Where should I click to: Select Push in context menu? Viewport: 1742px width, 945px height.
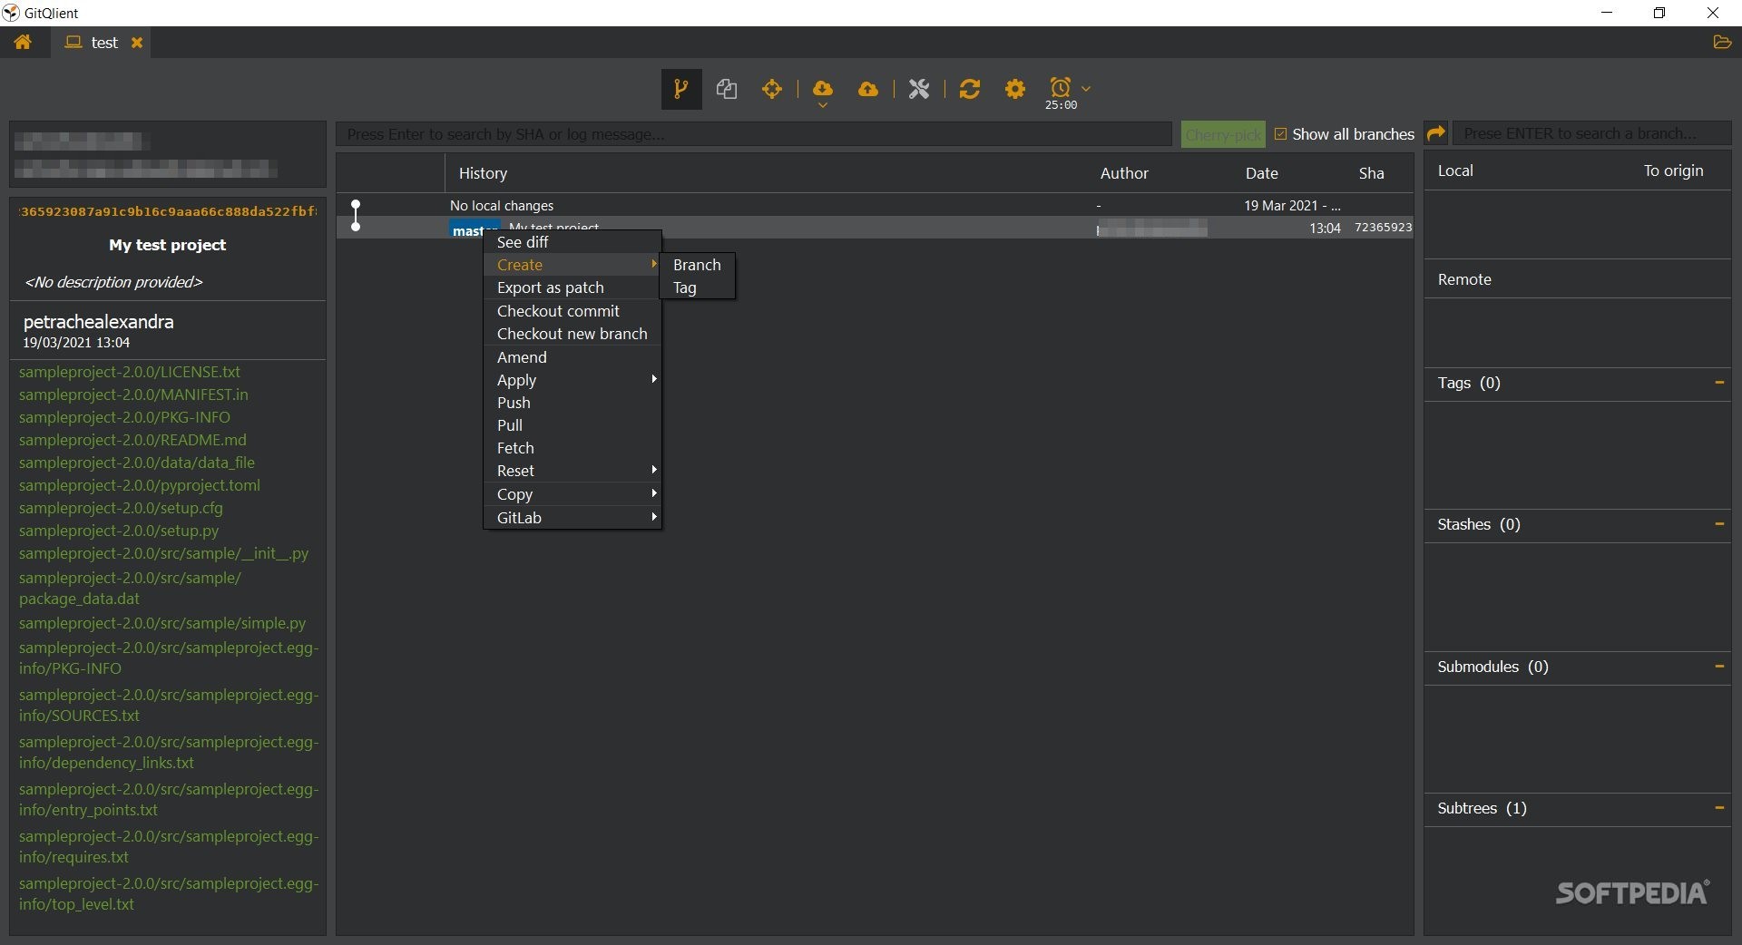(x=572, y=403)
